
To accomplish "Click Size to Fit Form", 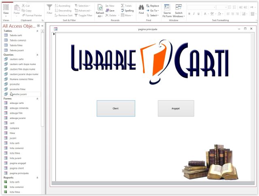I will [167, 11].
